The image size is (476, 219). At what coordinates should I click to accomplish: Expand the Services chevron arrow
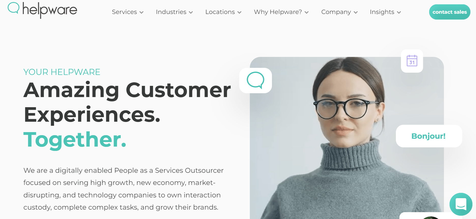pos(141,12)
